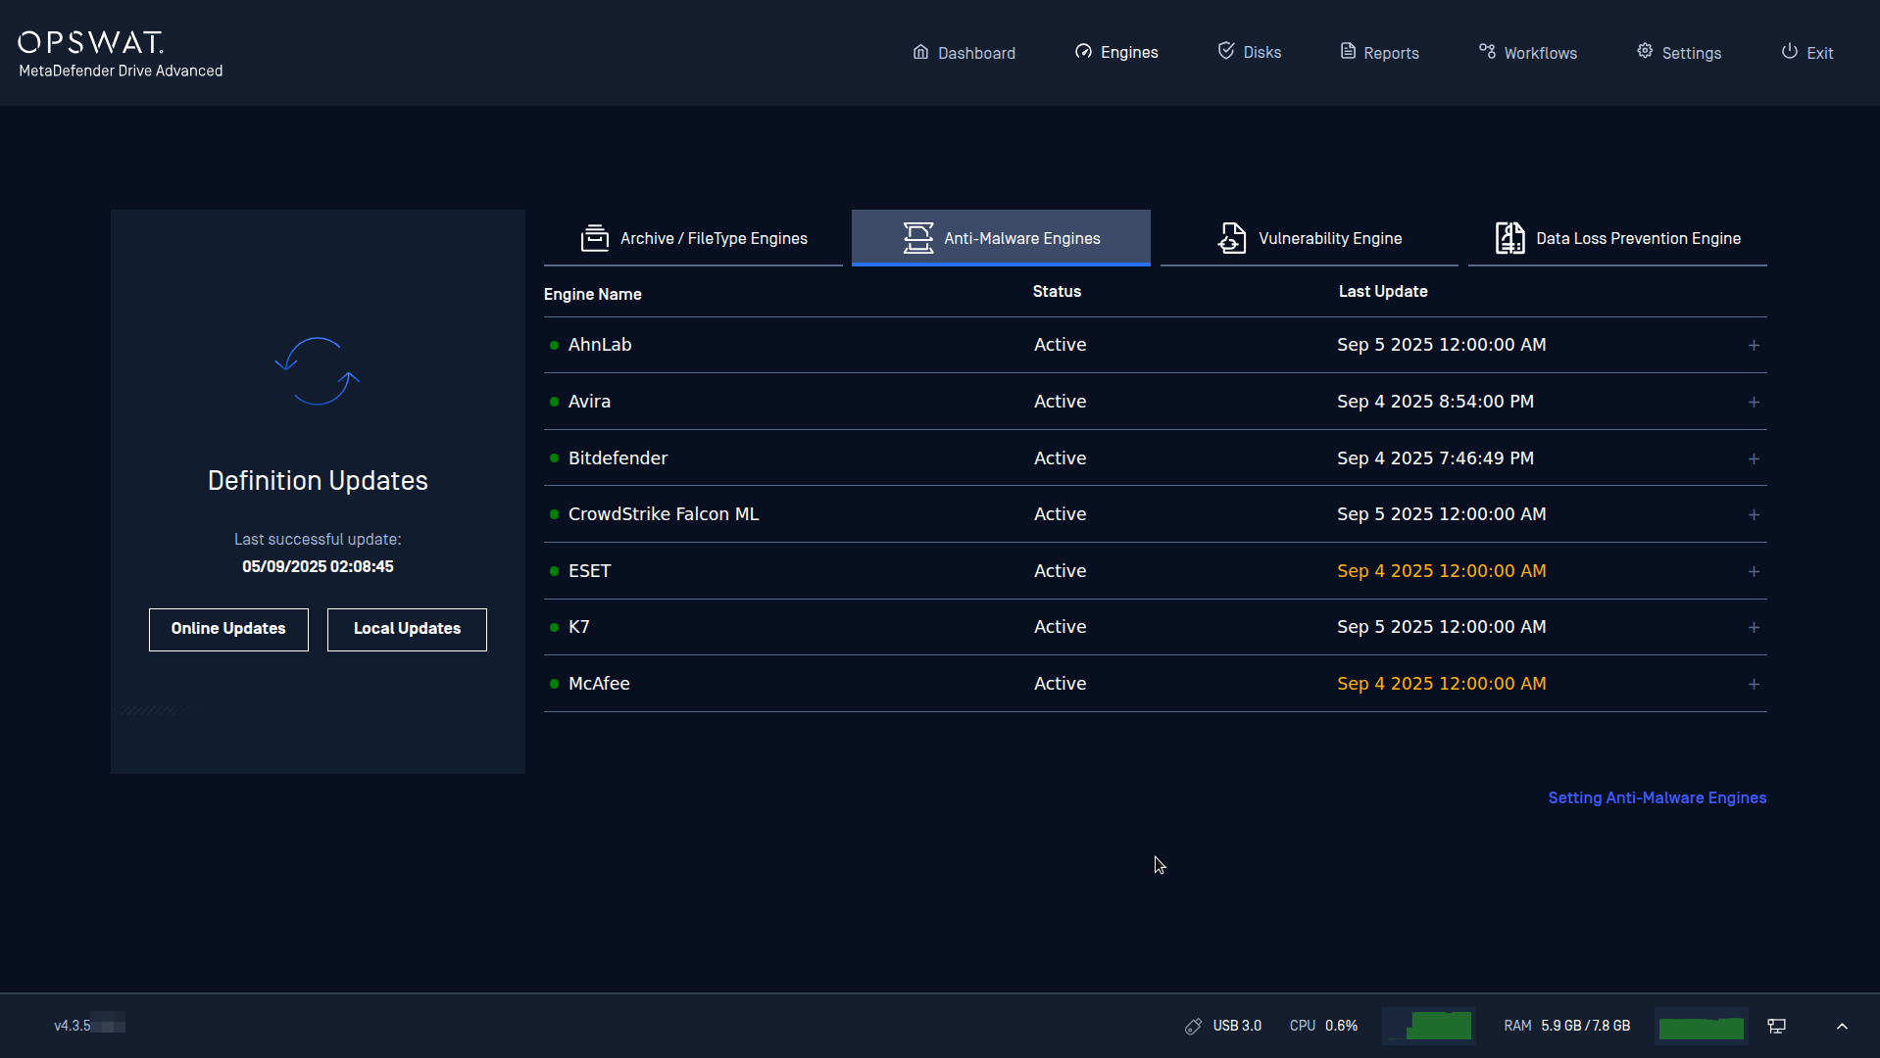Click the Local Updates button
This screenshot has width=1880, height=1058.
coord(407,629)
